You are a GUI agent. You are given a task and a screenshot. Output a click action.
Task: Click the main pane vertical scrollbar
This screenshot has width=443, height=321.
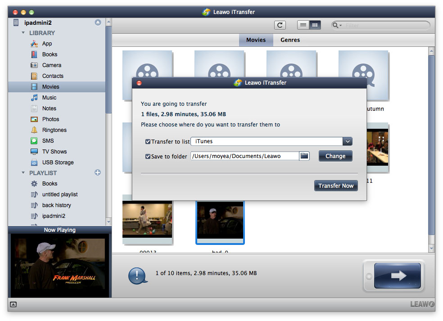click(431, 145)
